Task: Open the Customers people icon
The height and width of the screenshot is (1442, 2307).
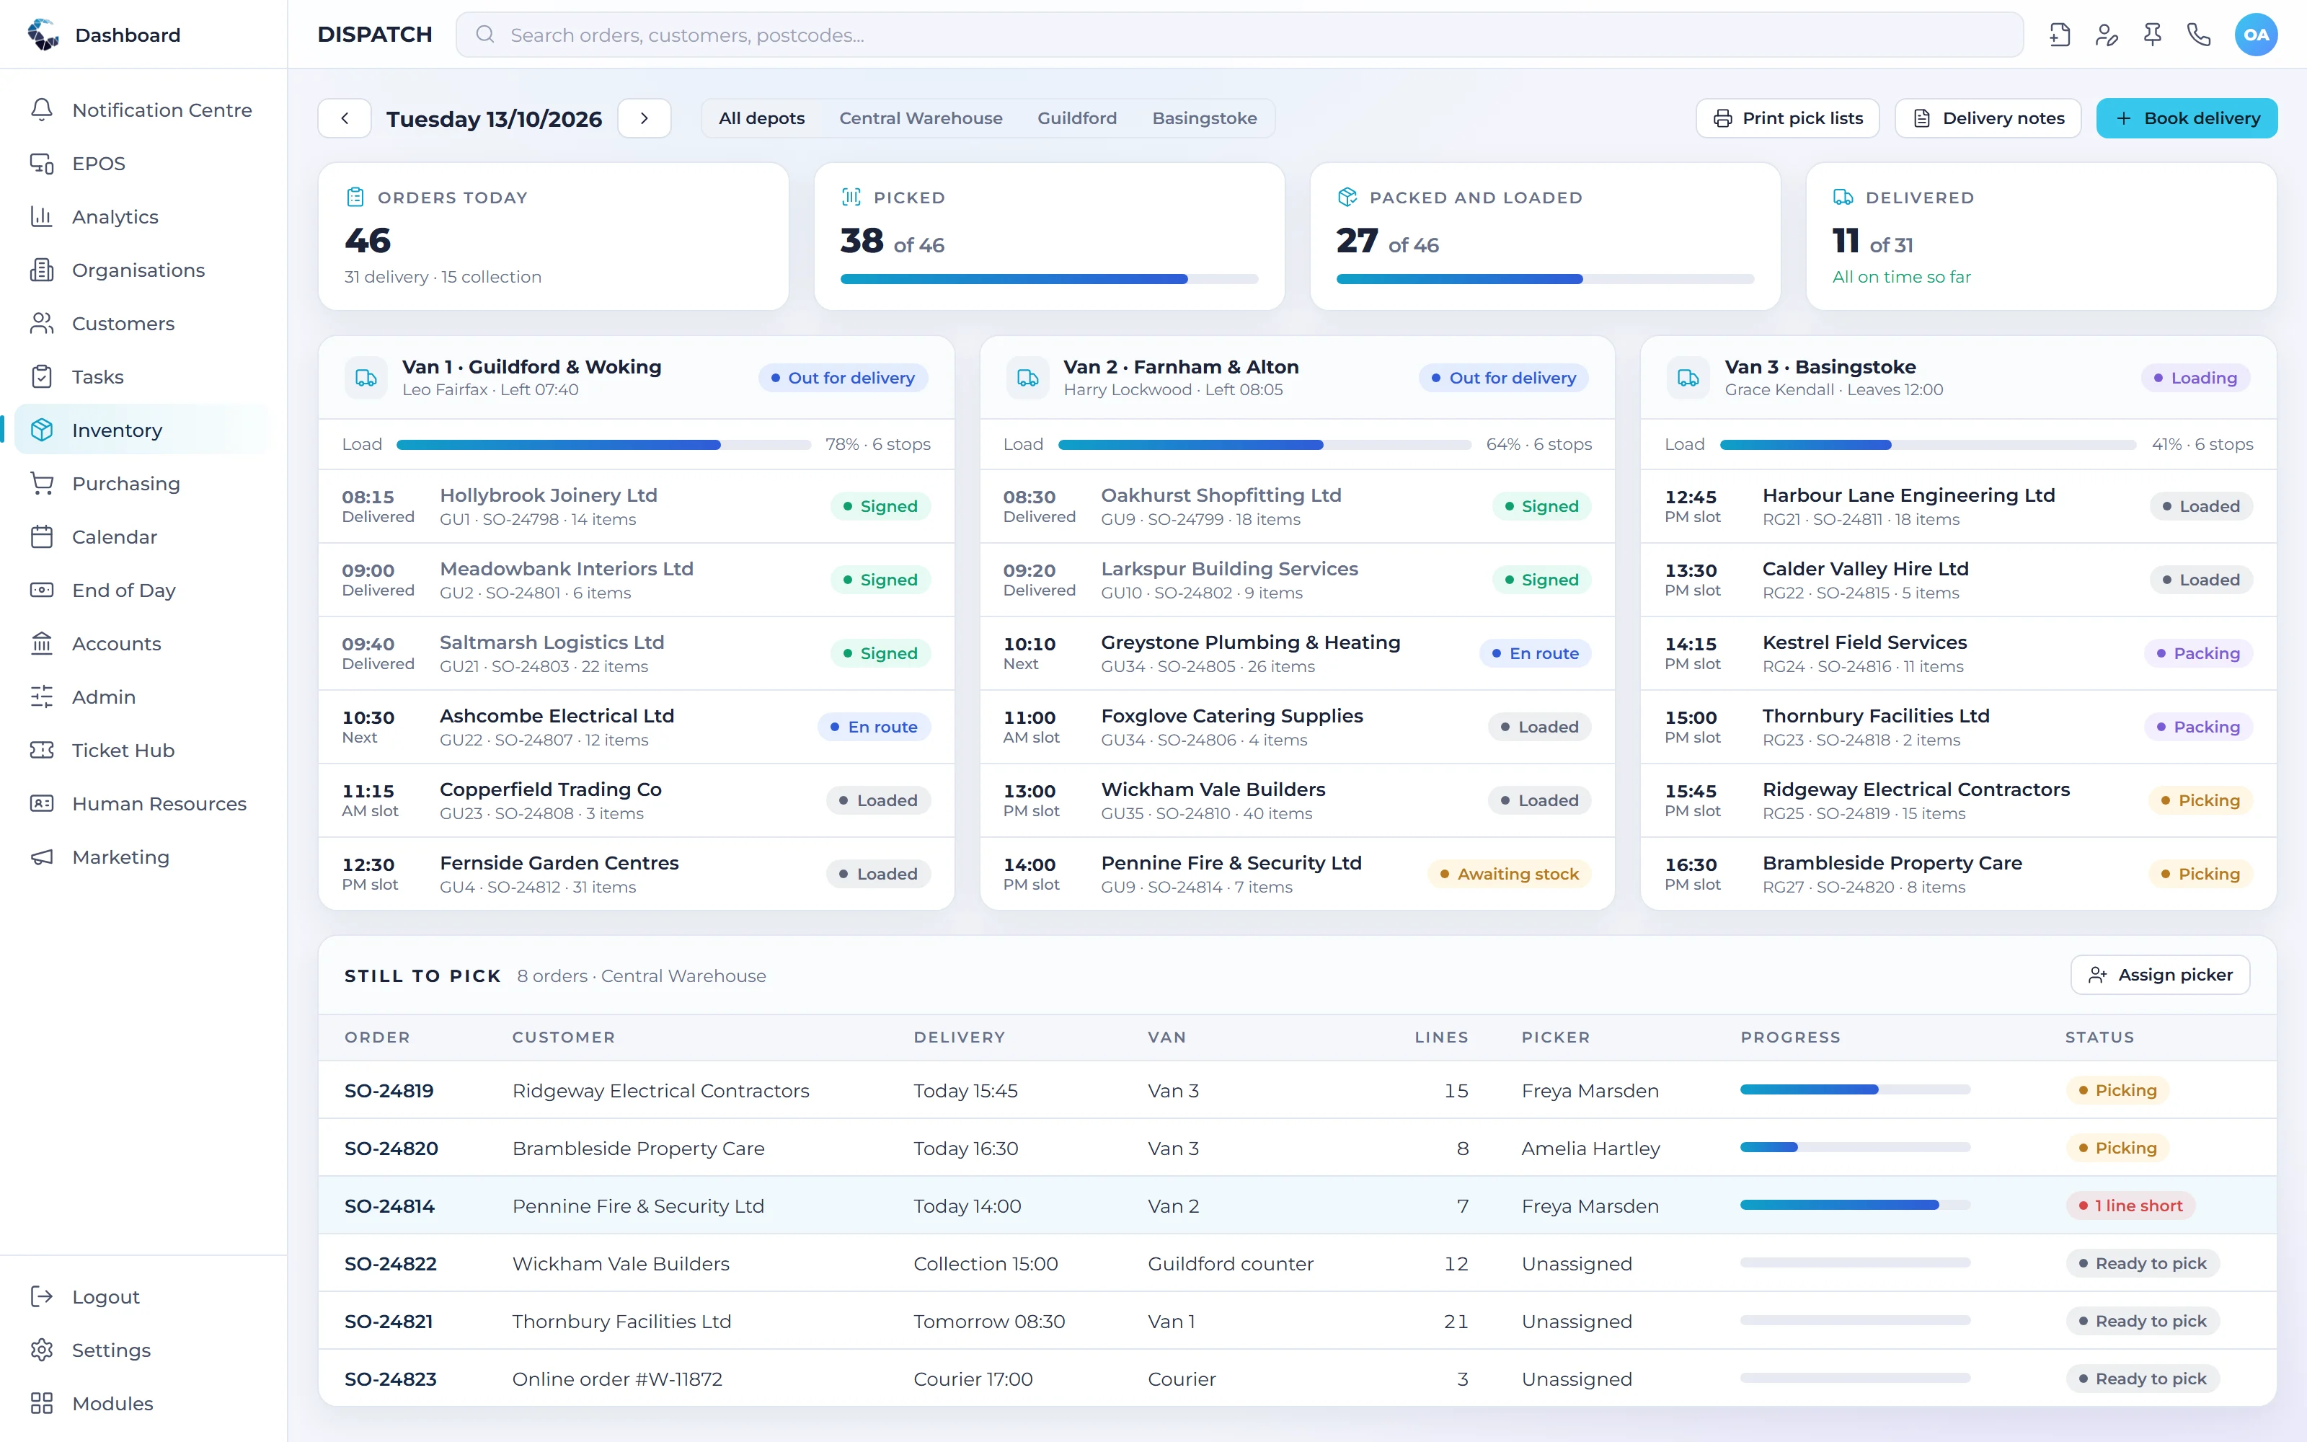Action: pos(42,323)
